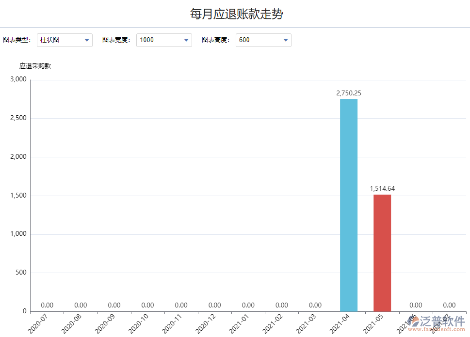Select the red 2021-05 bar showing 1,514.64

(382, 252)
